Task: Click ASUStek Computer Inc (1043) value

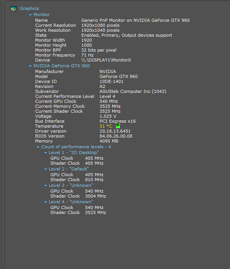Action: (x=133, y=91)
